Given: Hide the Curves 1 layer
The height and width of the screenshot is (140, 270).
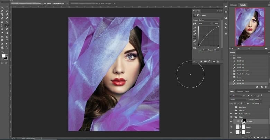Looking at the screenshot, I should [231, 121].
